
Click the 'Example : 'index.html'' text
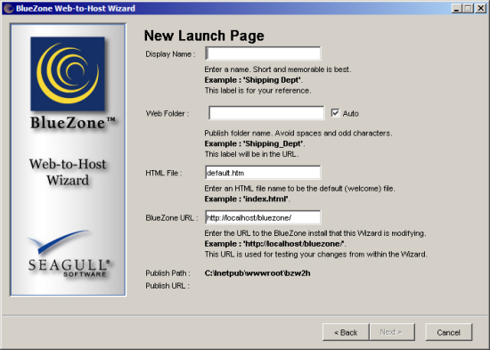(247, 199)
